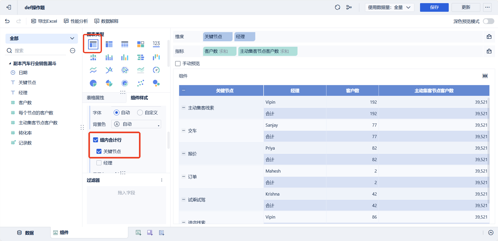The height and width of the screenshot is (241, 498).
Task: Select the detail table chart type
Action: click(x=125, y=44)
